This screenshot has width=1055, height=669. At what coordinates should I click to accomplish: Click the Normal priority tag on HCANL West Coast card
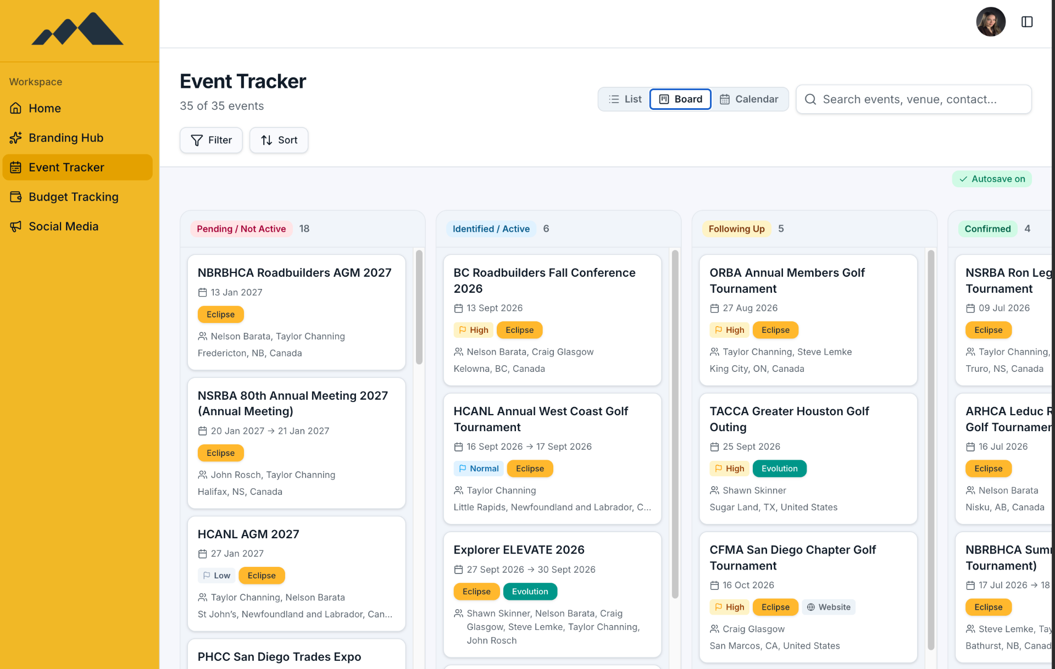tap(479, 469)
